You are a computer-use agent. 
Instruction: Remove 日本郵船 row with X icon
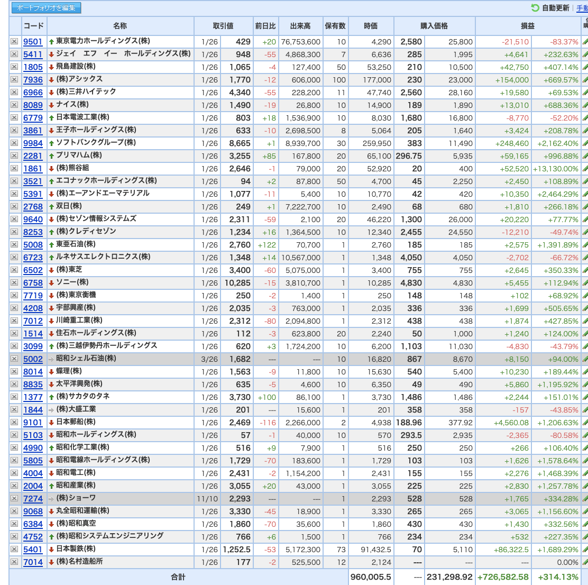14,422
